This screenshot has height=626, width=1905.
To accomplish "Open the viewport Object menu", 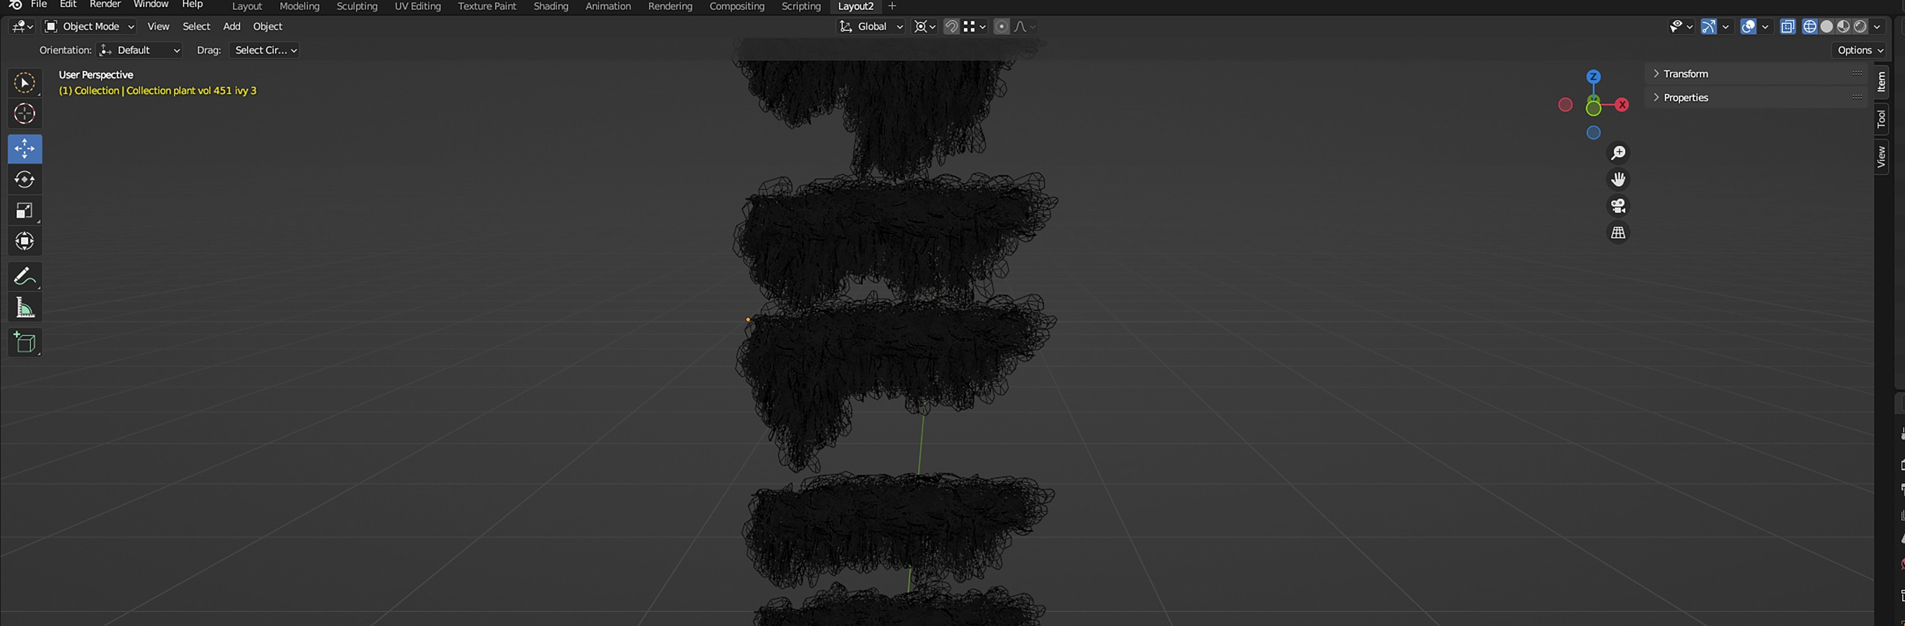I will 268,27.
